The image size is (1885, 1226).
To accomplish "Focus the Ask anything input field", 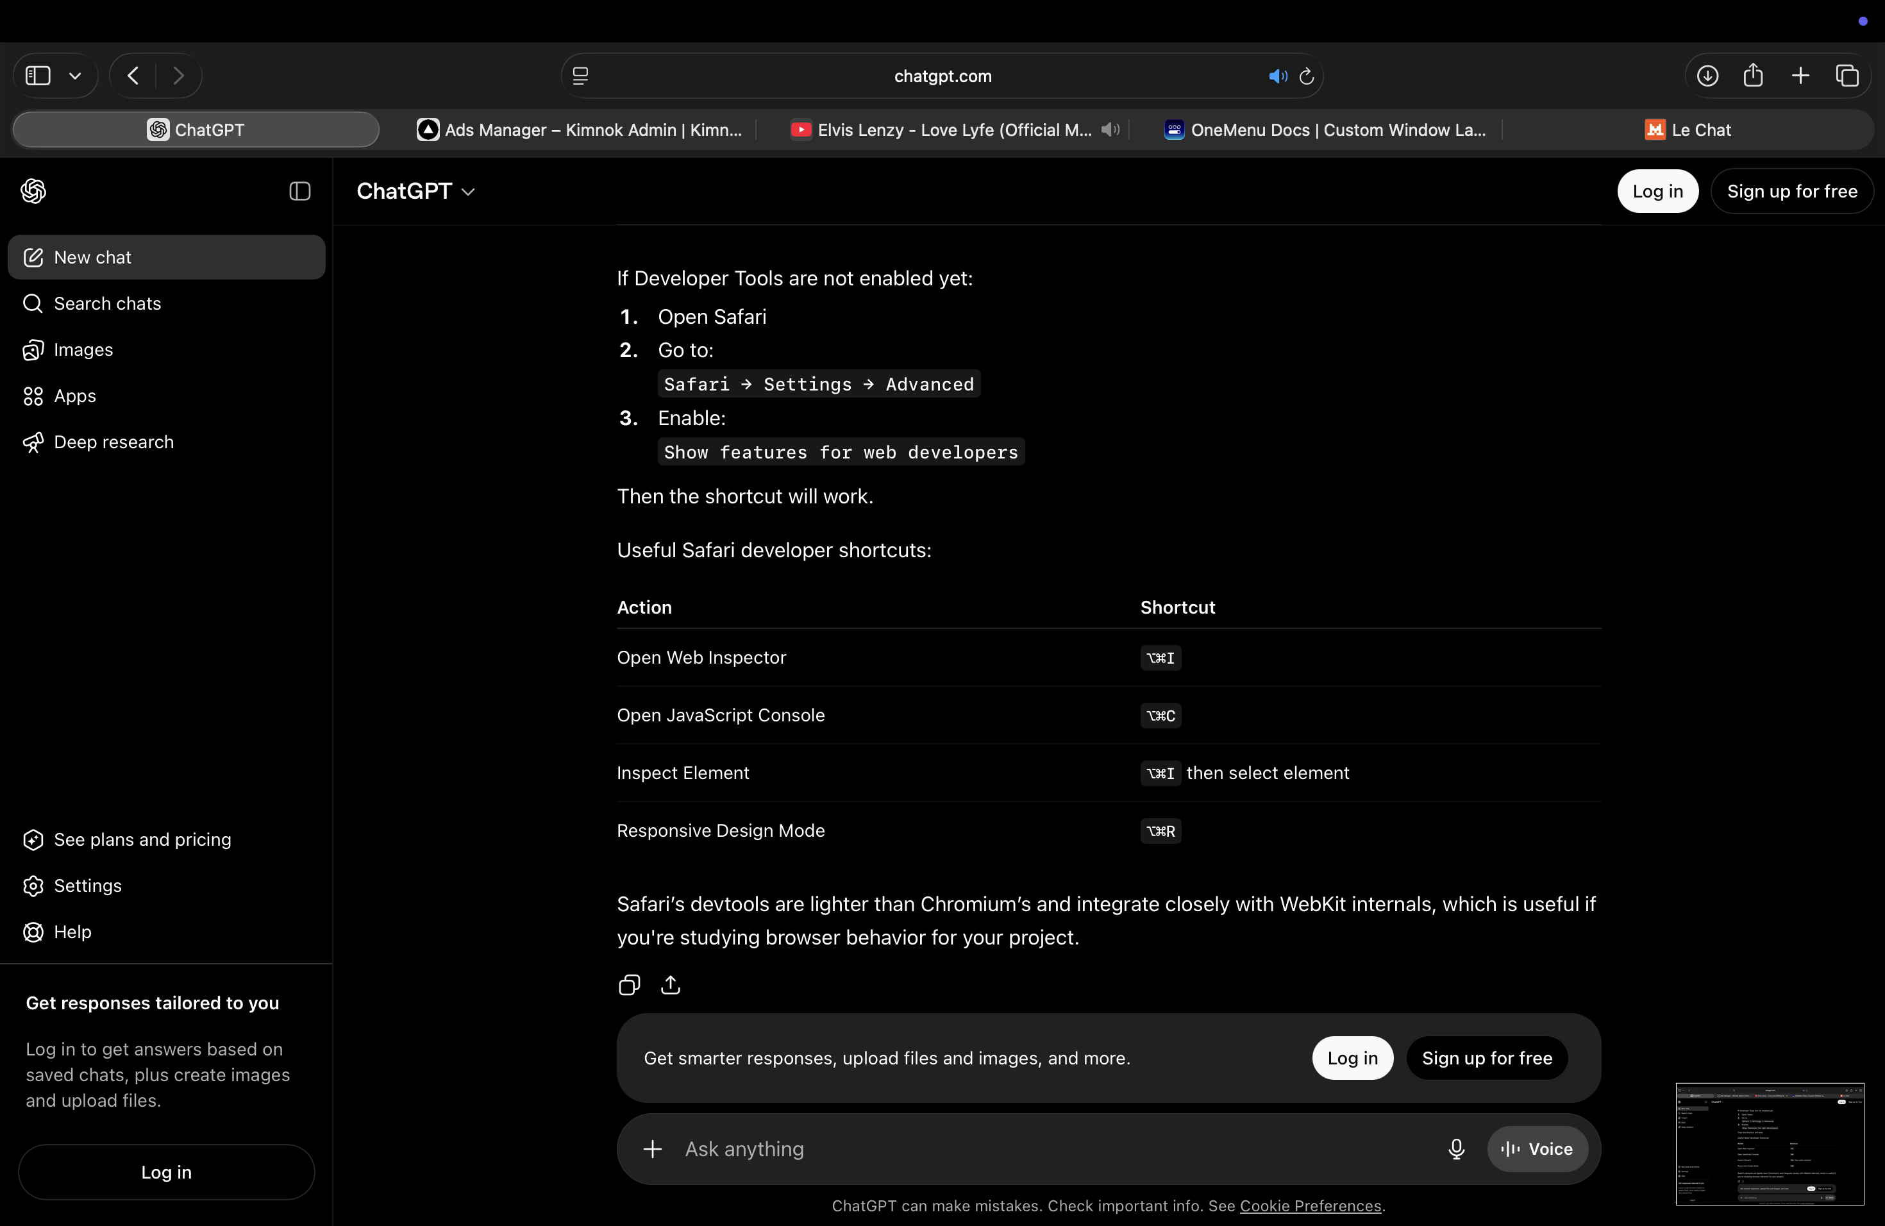I will [x=1053, y=1149].
